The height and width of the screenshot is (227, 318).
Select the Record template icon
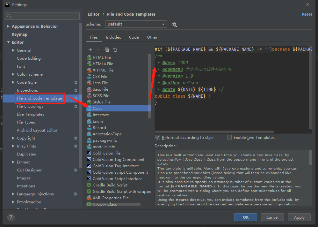[89, 128]
